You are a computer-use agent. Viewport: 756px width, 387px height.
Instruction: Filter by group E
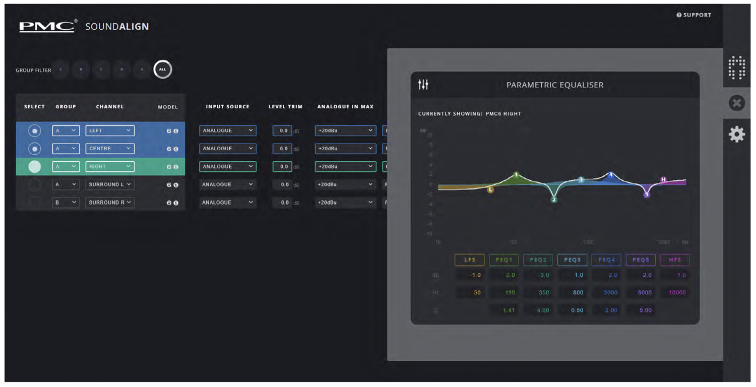[x=142, y=70]
